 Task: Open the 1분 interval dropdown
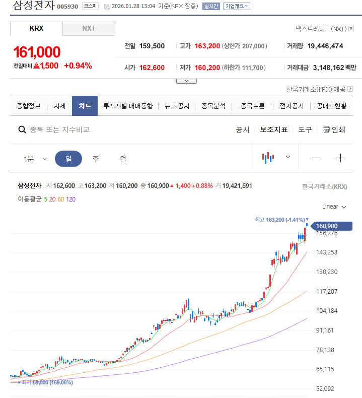click(35, 159)
